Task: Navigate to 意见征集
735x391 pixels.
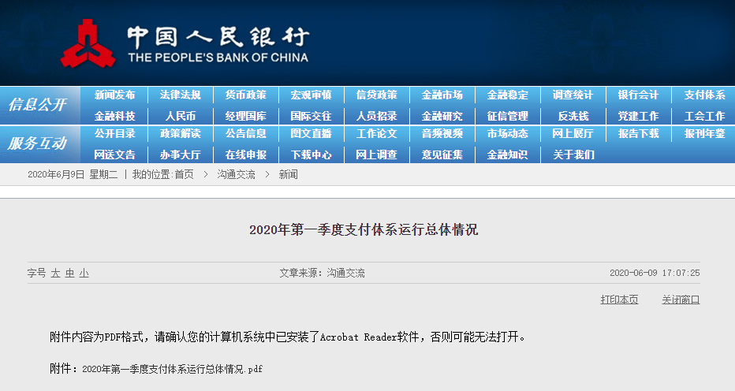Action: pos(442,155)
